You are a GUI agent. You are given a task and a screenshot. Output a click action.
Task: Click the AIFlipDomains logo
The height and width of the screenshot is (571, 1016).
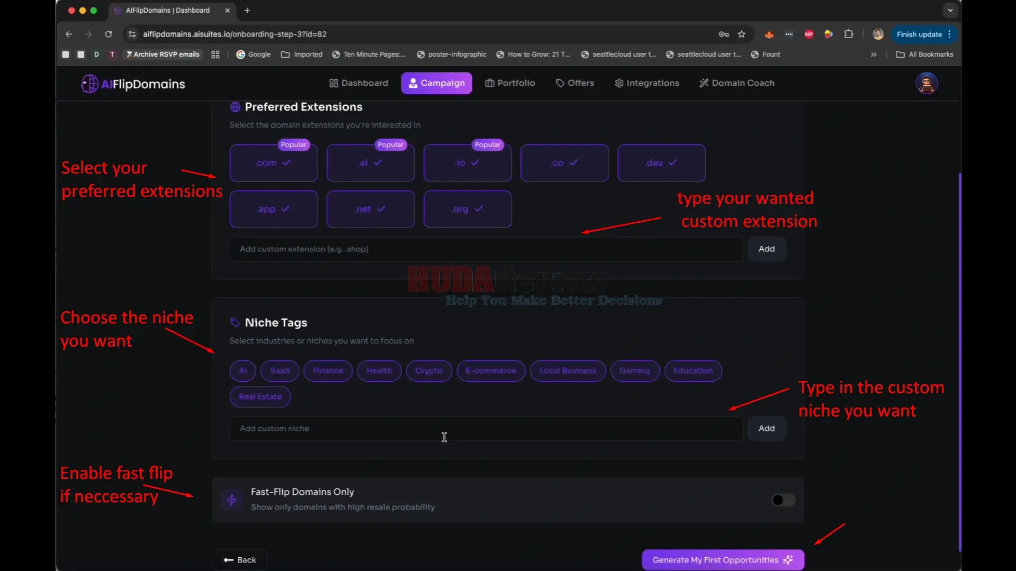click(133, 84)
